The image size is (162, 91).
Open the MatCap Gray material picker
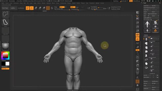[6, 47]
